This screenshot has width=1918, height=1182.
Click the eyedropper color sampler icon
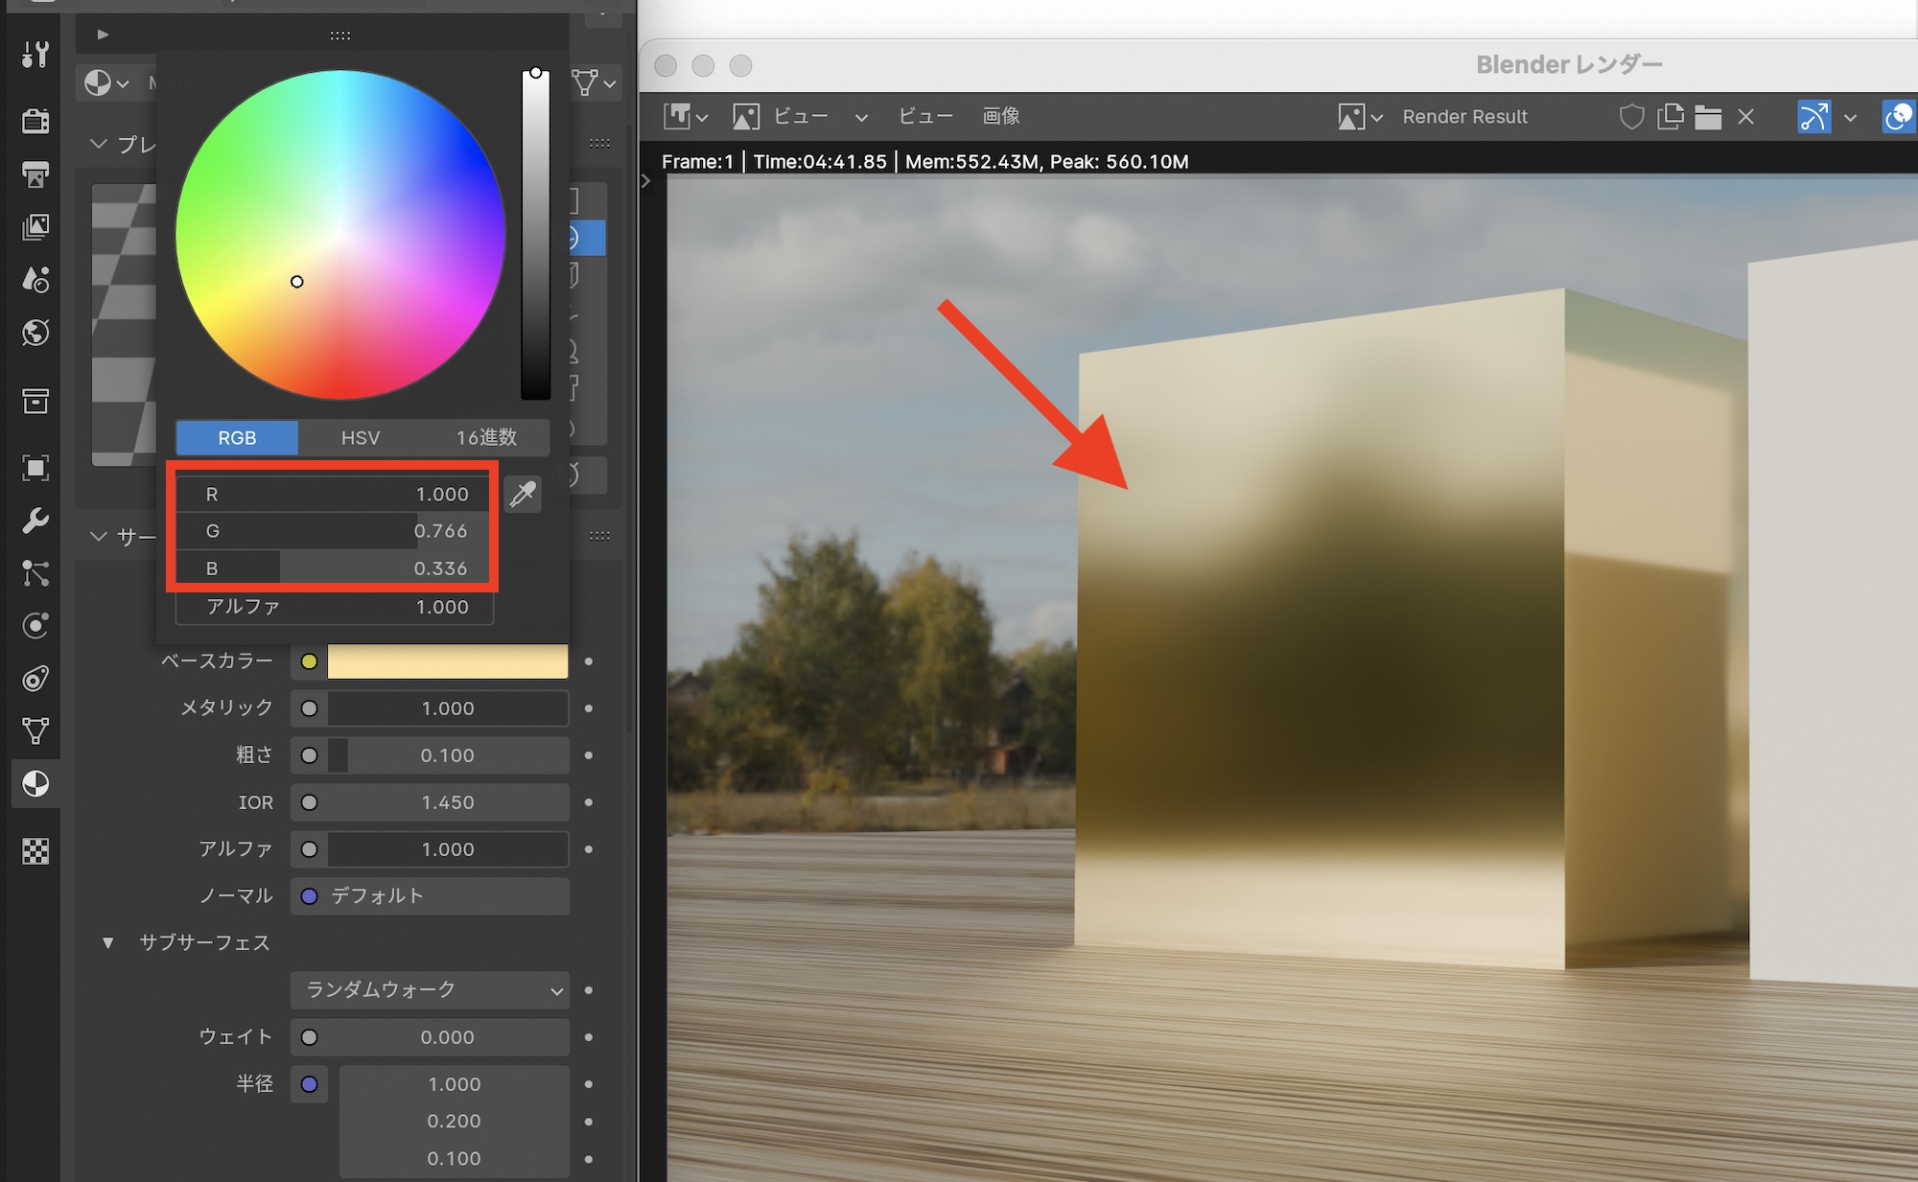[523, 494]
